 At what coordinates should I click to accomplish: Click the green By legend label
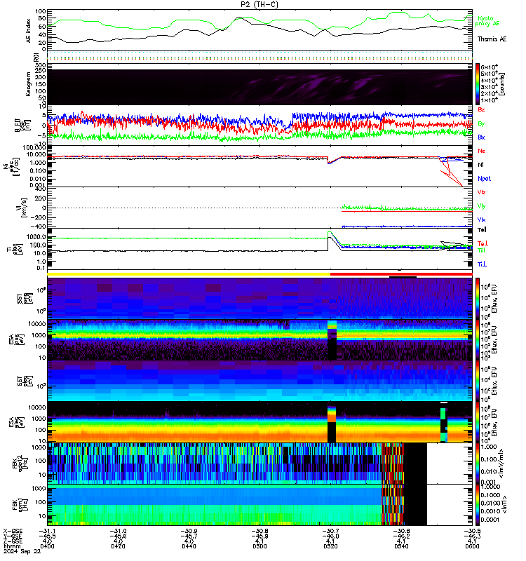point(481,123)
